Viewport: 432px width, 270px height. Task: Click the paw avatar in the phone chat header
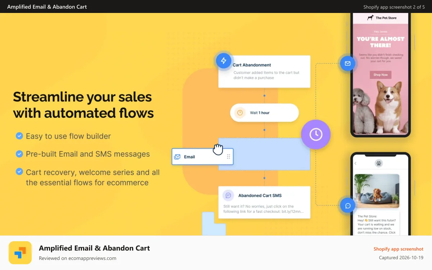[x=379, y=163]
